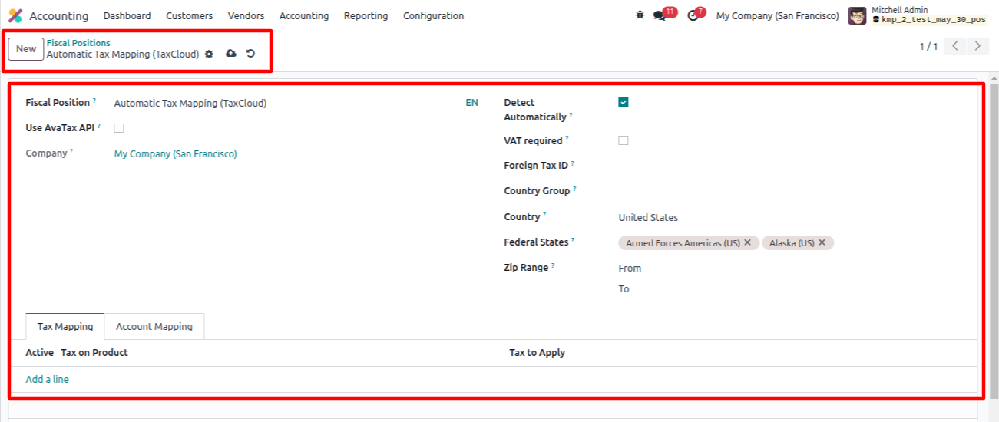Go to next record arrow
The image size is (999, 422).
(977, 46)
